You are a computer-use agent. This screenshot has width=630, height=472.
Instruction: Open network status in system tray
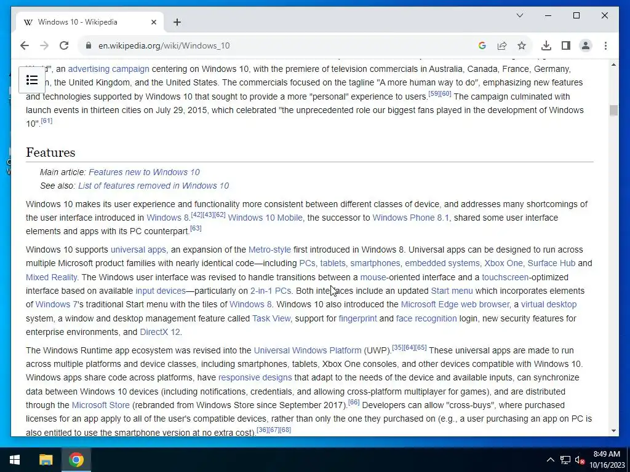tap(565, 460)
